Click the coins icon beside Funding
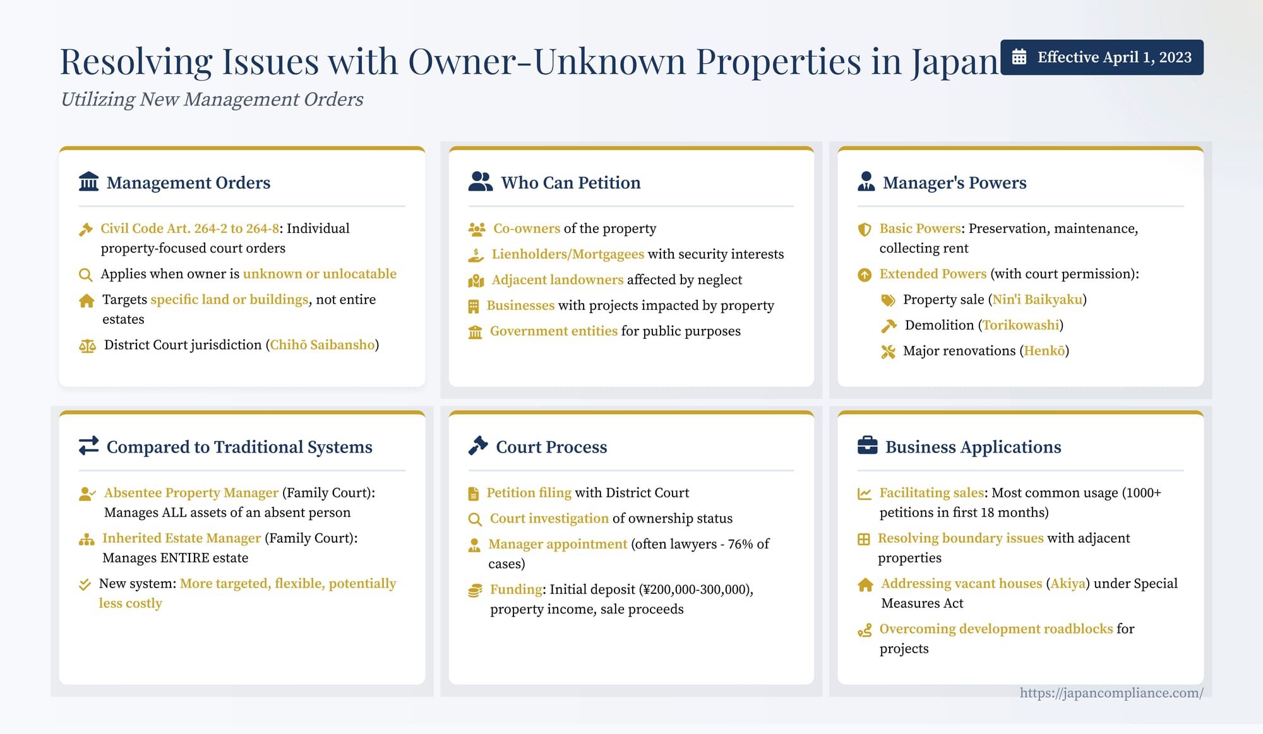The image size is (1263, 734). pos(475,591)
